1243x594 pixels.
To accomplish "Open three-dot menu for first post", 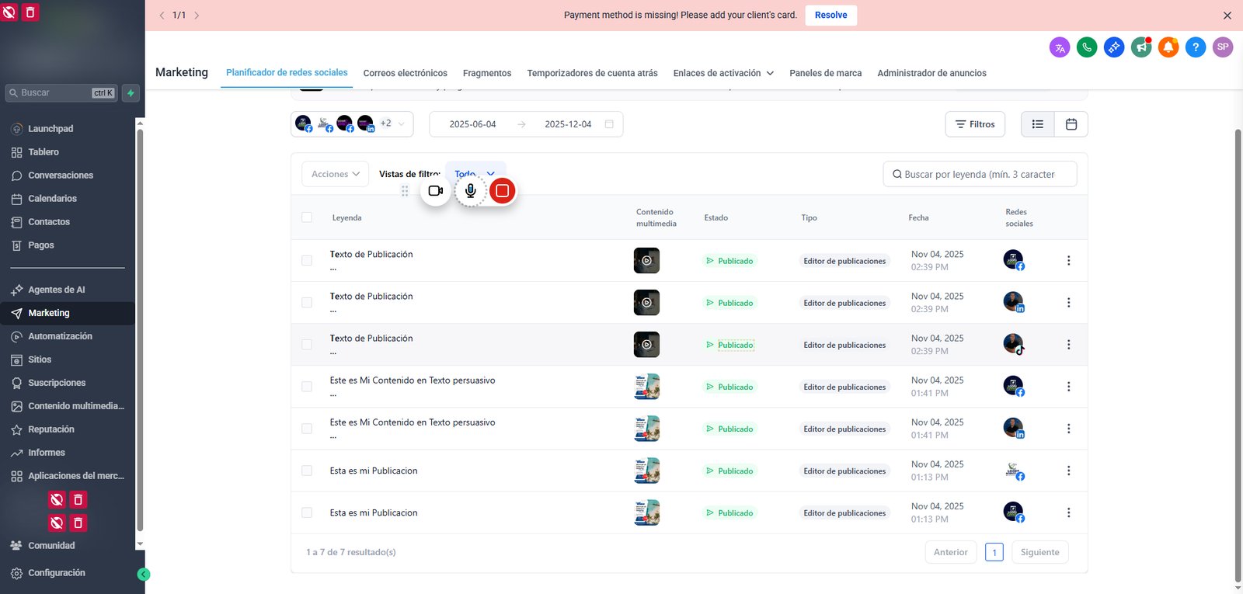I will tap(1068, 261).
